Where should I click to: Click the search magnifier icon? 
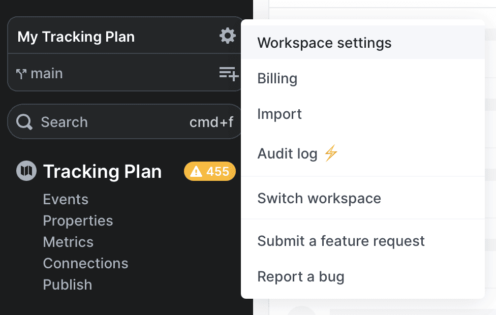(24, 121)
